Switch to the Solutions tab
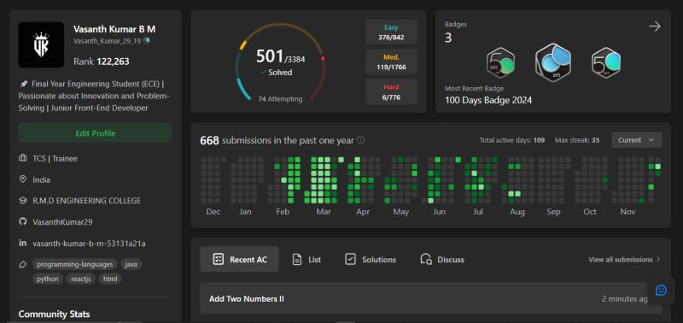 coord(371,260)
